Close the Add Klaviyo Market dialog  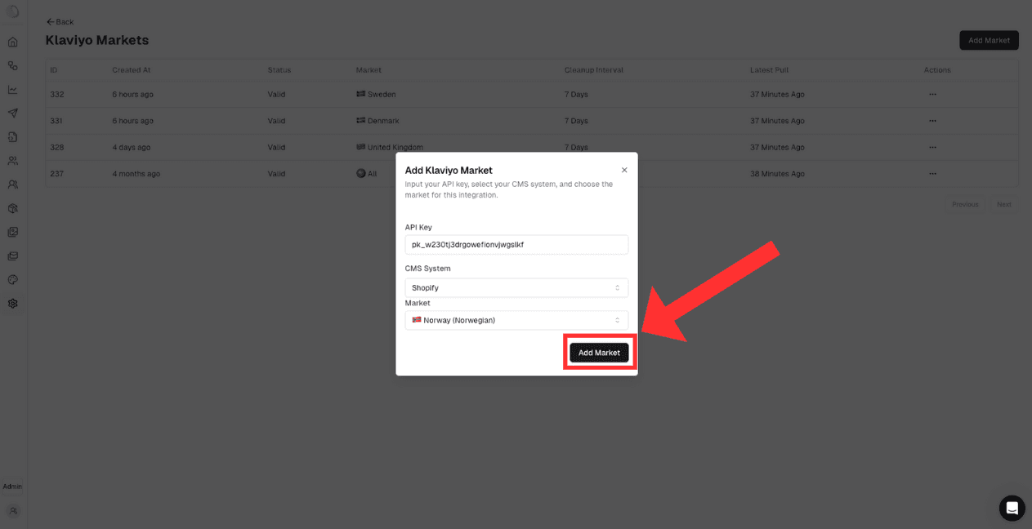click(624, 171)
